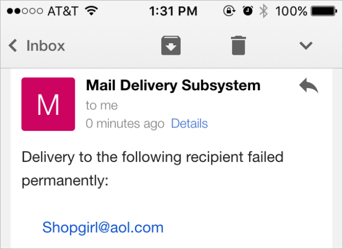Tap the Wi-Fi status icon
Screen dimensions: 343x249
(x=92, y=11)
